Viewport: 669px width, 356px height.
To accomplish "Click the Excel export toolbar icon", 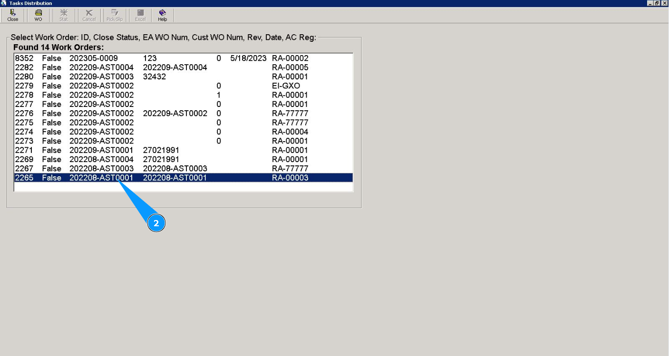I will click(x=140, y=16).
